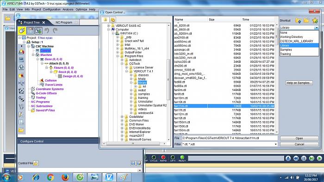324x182 pixels.
Task: Click the favorites folder tab above directory tree
Action: click(113, 20)
